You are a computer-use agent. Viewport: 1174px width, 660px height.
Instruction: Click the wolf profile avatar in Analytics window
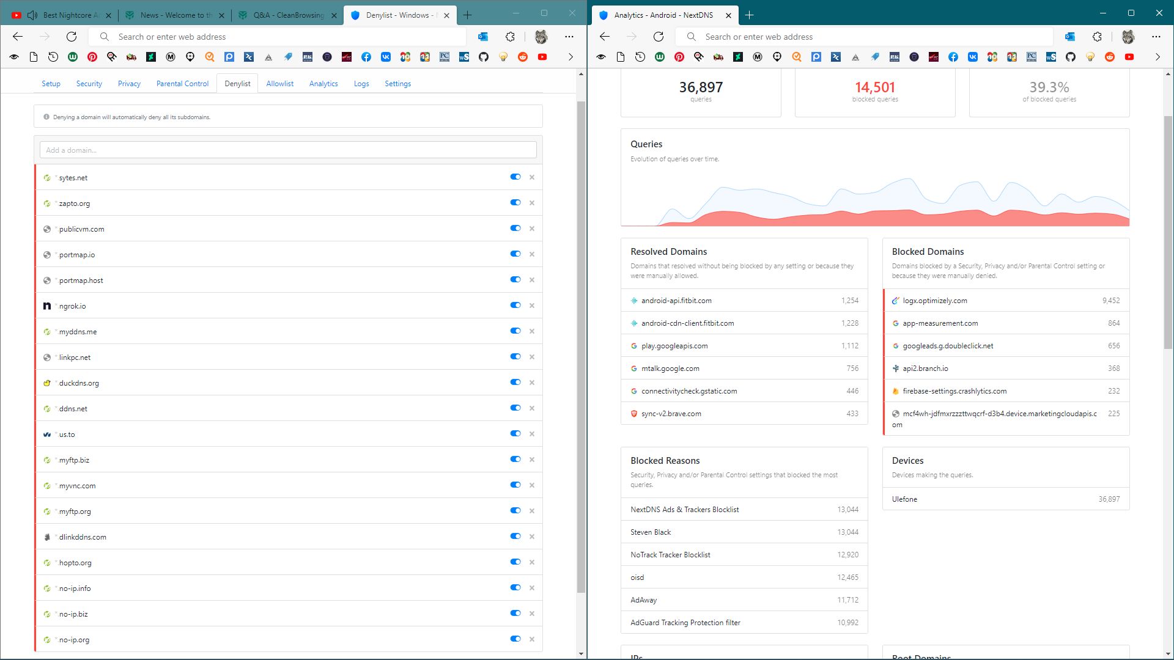[1128, 37]
